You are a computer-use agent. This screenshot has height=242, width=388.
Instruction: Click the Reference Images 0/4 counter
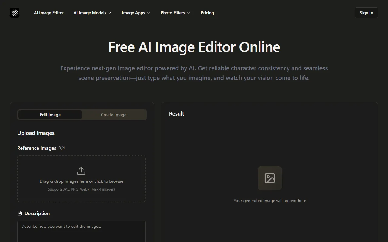pyautogui.click(x=62, y=148)
